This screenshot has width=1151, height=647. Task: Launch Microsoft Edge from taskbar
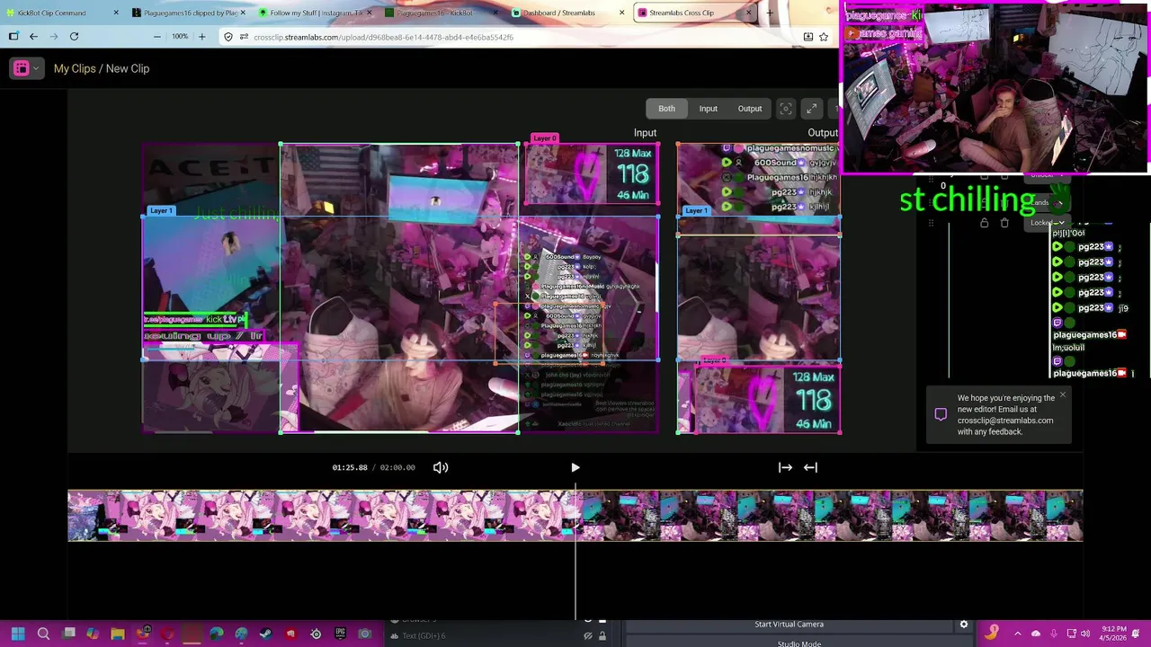[x=216, y=634]
